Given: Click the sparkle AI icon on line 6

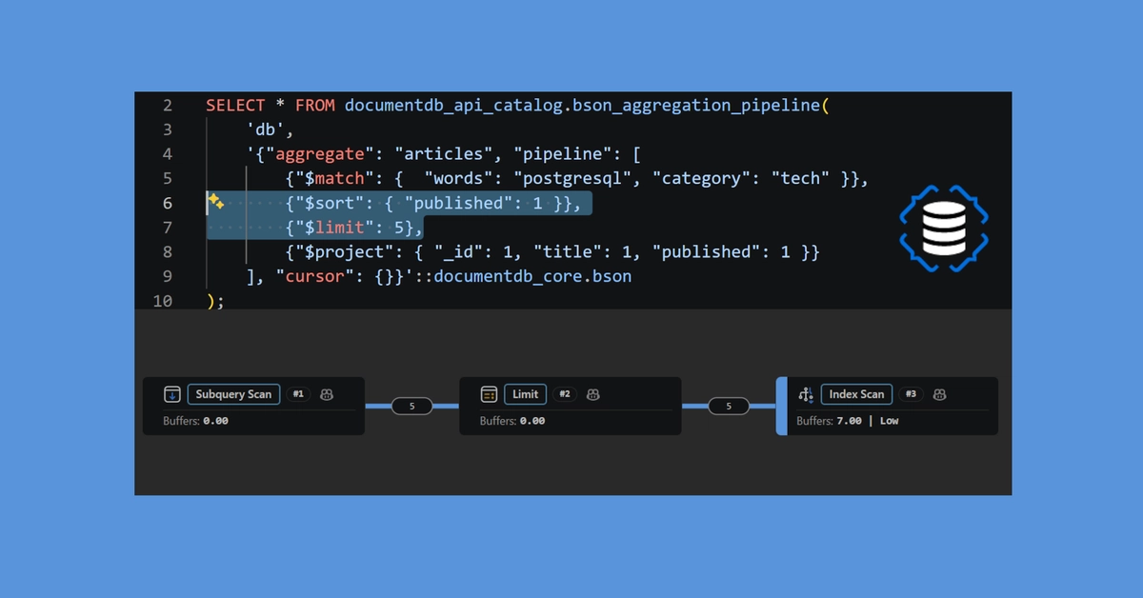Looking at the screenshot, I should 215,201.
